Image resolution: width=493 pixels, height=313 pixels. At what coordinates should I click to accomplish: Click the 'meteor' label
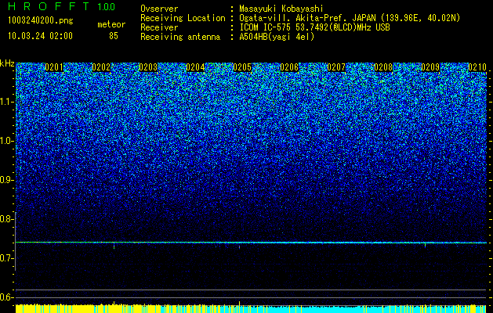pos(111,24)
